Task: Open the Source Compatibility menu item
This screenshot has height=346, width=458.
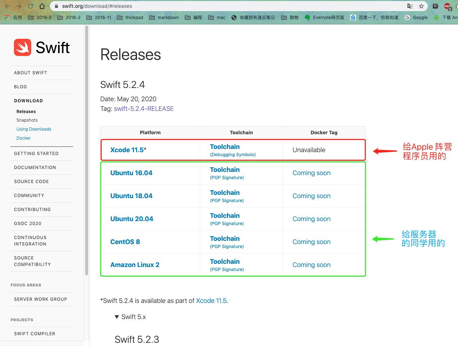Action: 32,261
